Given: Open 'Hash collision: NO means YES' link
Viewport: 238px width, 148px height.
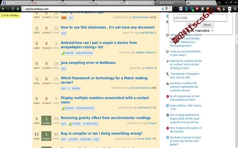Looking at the screenshot, I should click(x=186, y=107).
